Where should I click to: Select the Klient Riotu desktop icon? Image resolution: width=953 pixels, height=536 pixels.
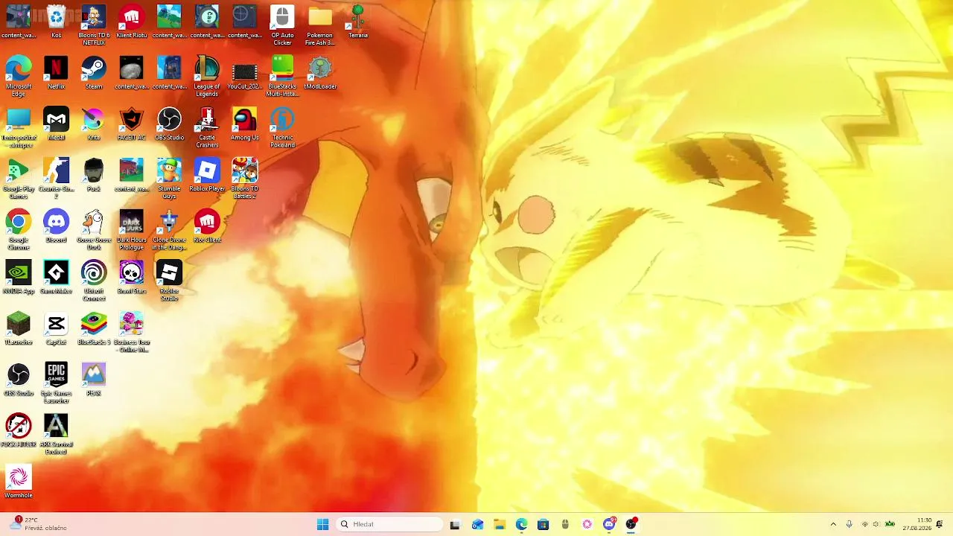132,22
